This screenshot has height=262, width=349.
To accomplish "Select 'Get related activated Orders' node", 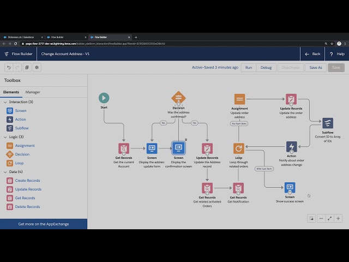I will (x=207, y=188).
